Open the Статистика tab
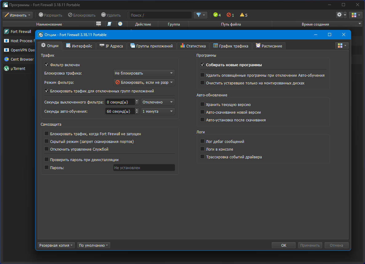Viewport: 365px width, 264px height. tap(193, 46)
